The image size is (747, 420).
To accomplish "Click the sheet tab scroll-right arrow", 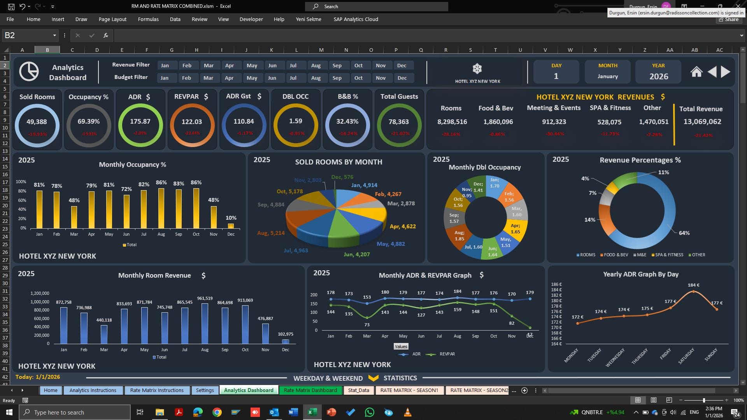I will pyautogui.click(x=22, y=390).
